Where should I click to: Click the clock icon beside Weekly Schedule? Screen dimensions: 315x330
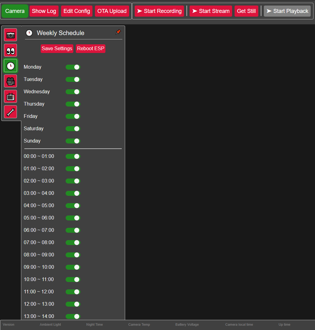(29, 33)
